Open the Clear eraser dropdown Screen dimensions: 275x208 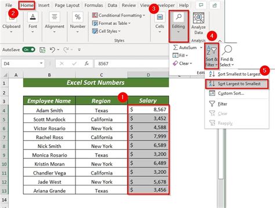pos(182,64)
